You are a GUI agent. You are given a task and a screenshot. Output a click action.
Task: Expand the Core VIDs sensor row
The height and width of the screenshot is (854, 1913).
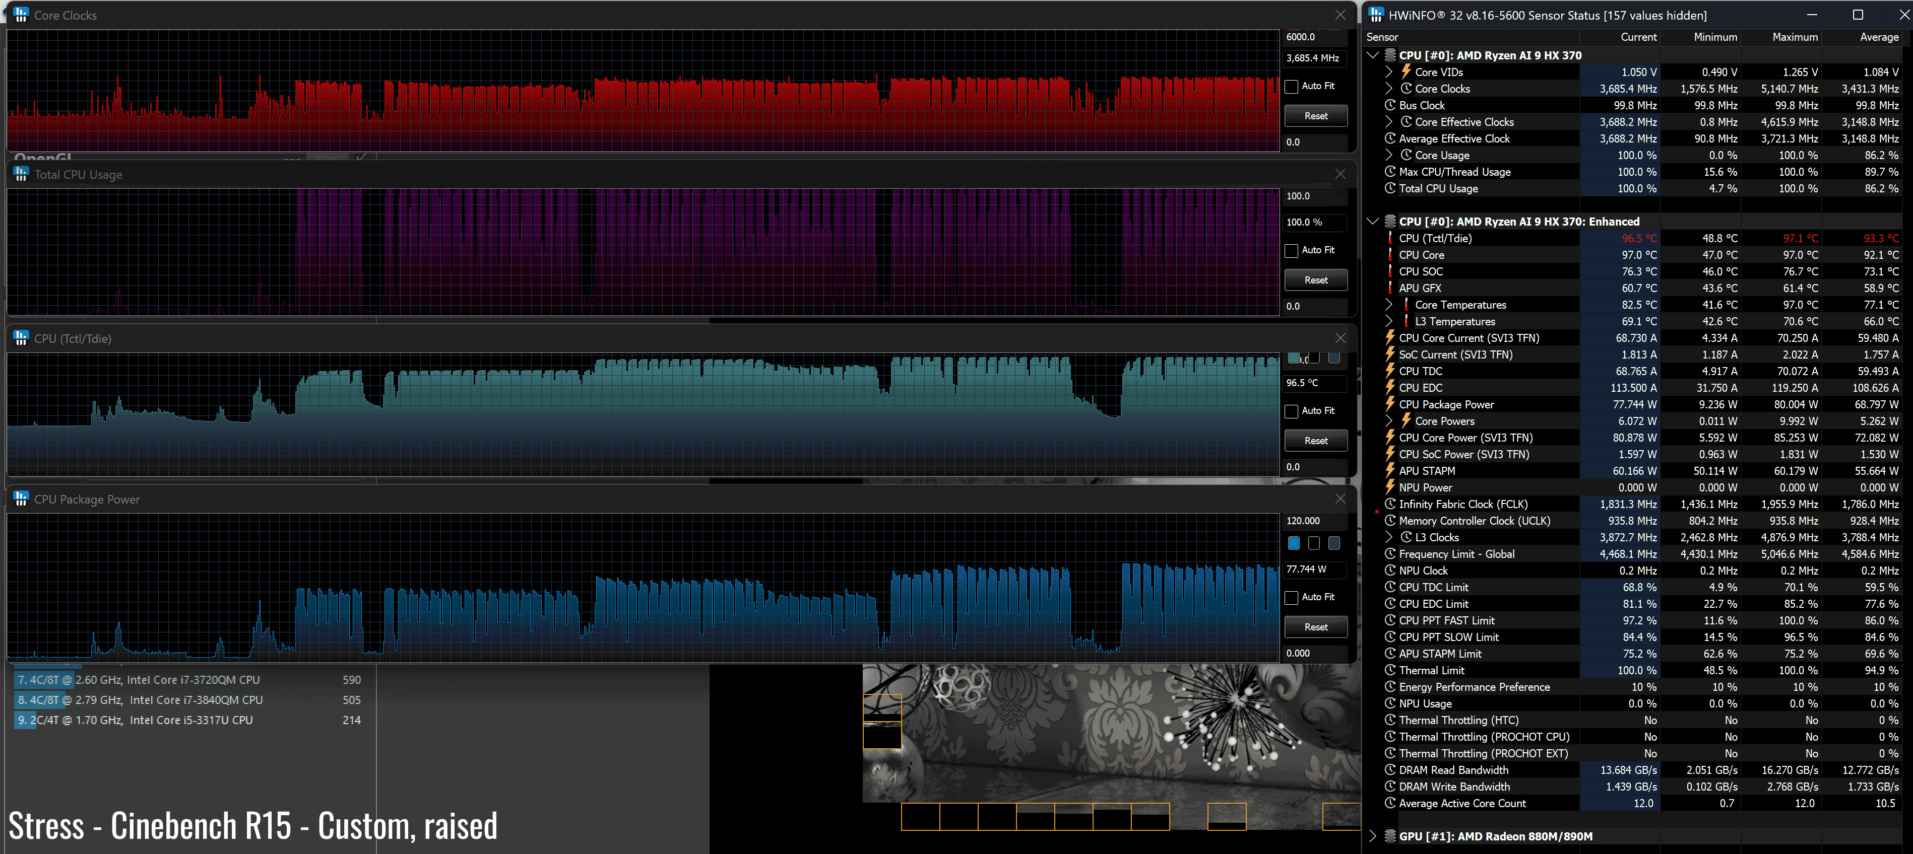tap(1389, 72)
